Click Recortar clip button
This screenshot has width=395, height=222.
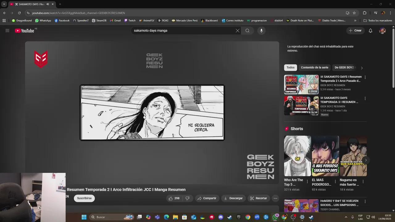pyautogui.click(x=259, y=198)
